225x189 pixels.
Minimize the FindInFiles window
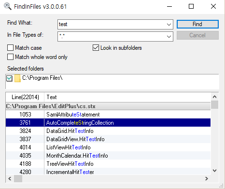[169, 7]
